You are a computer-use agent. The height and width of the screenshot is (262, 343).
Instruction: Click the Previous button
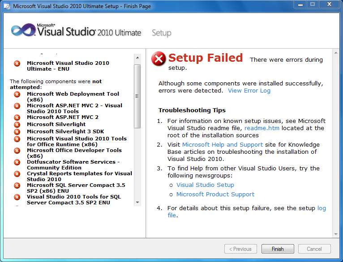(240, 249)
